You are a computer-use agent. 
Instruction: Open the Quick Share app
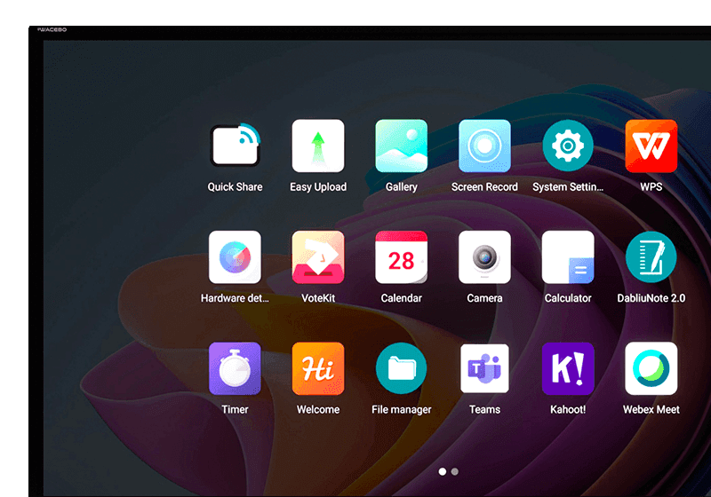coord(235,146)
